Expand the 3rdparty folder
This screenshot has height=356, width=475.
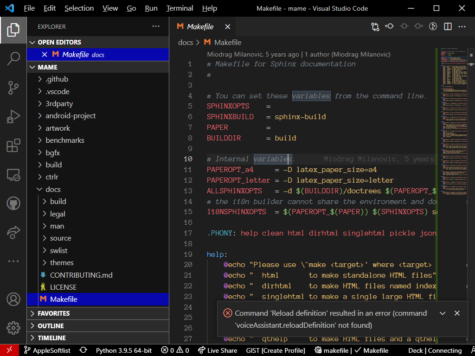pyautogui.click(x=59, y=104)
